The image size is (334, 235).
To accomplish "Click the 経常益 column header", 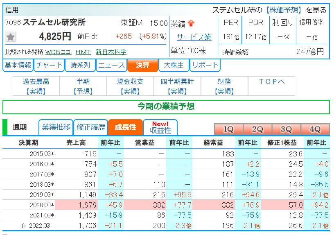I will 213,142.
